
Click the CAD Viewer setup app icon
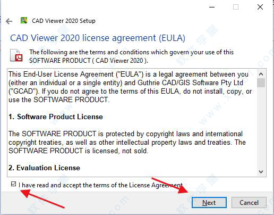pos(24,20)
